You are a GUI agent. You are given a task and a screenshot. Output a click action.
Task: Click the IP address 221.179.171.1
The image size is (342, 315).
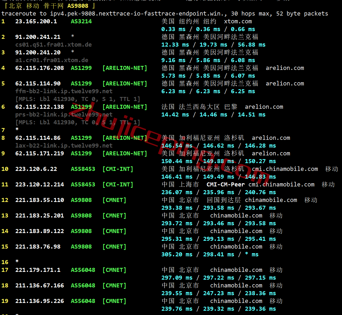(38, 270)
